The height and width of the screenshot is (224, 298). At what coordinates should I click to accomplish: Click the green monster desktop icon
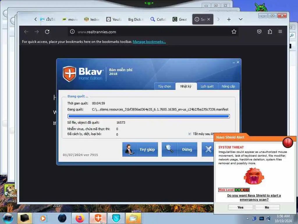[x=261, y=7]
